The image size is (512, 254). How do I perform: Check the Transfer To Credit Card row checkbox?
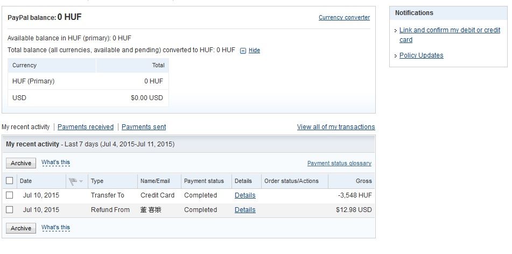coord(9,195)
